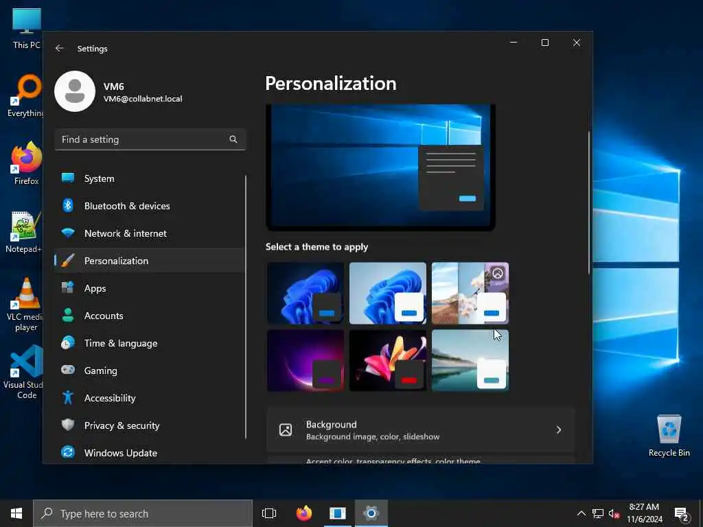Image resolution: width=703 pixels, height=527 pixels.
Task: Select the Notepad++ desktop icon
Action: pyautogui.click(x=25, y=232)
